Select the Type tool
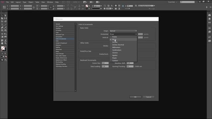This screenshot has width=212, height=119. [2, 25]
